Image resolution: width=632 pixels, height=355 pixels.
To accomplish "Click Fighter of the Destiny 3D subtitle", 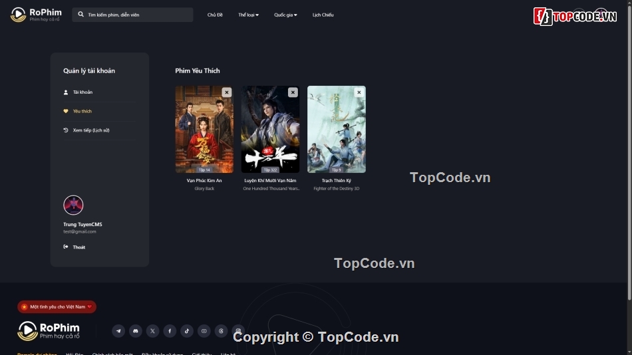I will click(337, 189).
